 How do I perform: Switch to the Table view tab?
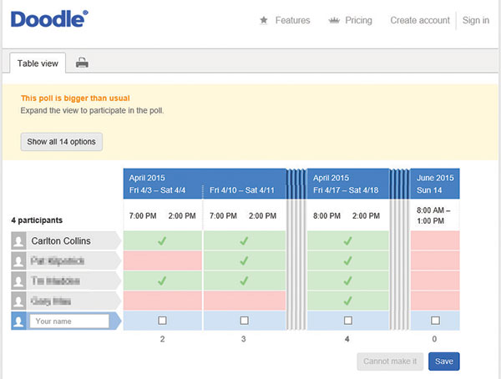point(38,63)
